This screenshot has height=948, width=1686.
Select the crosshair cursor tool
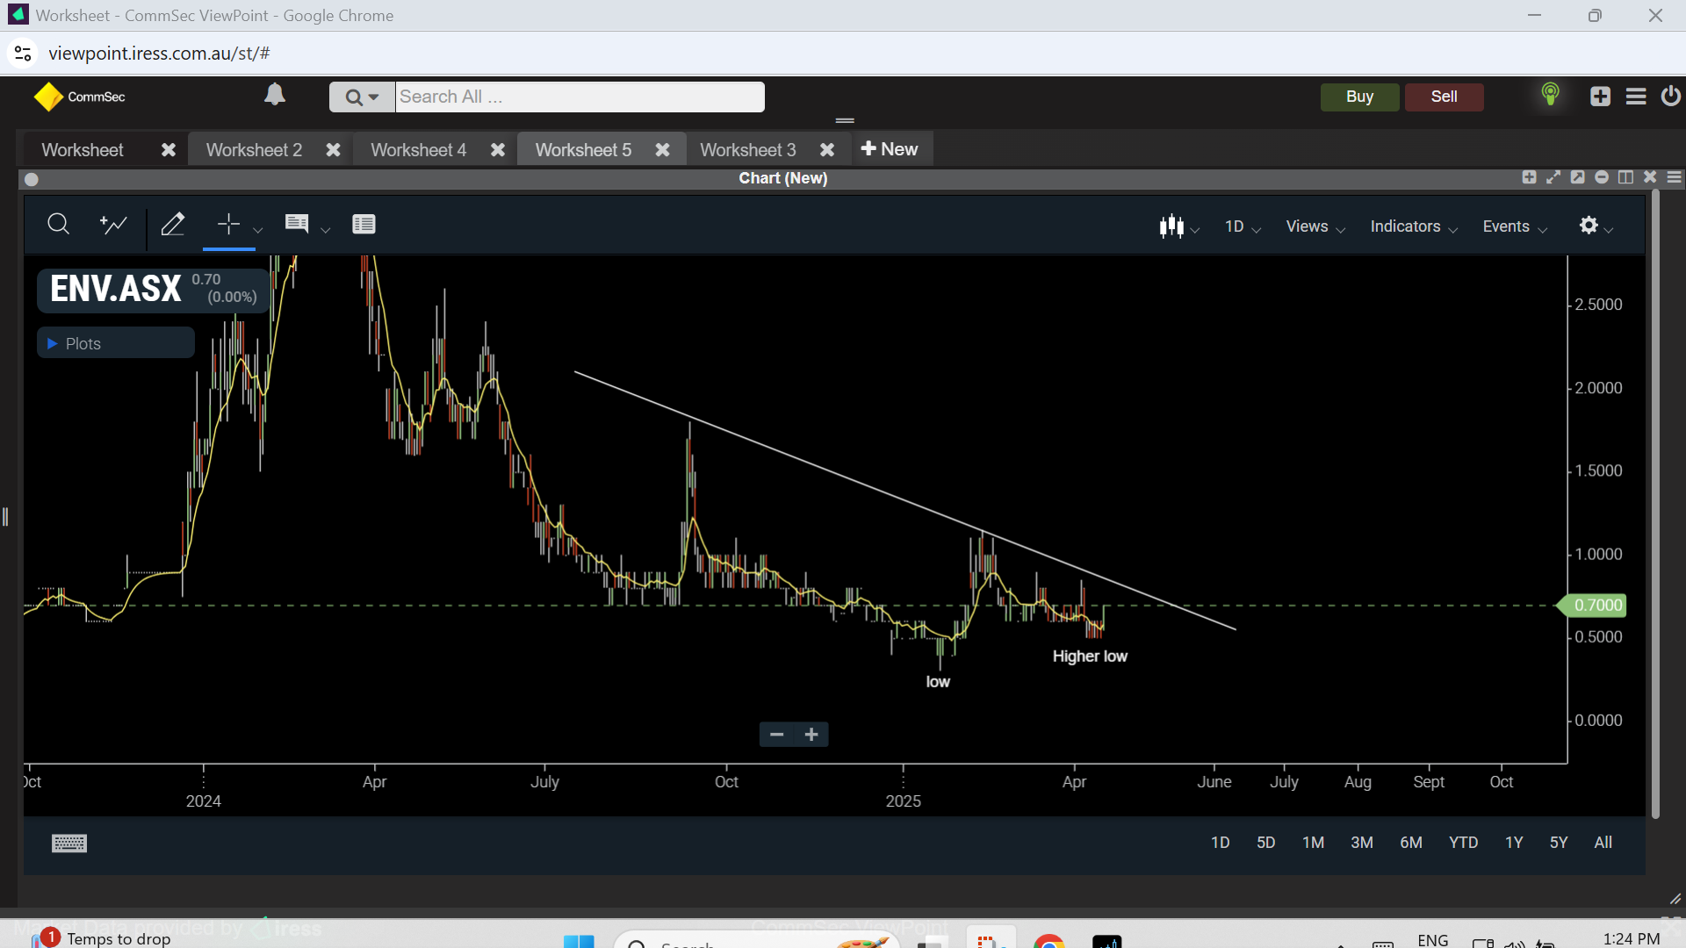228,225
